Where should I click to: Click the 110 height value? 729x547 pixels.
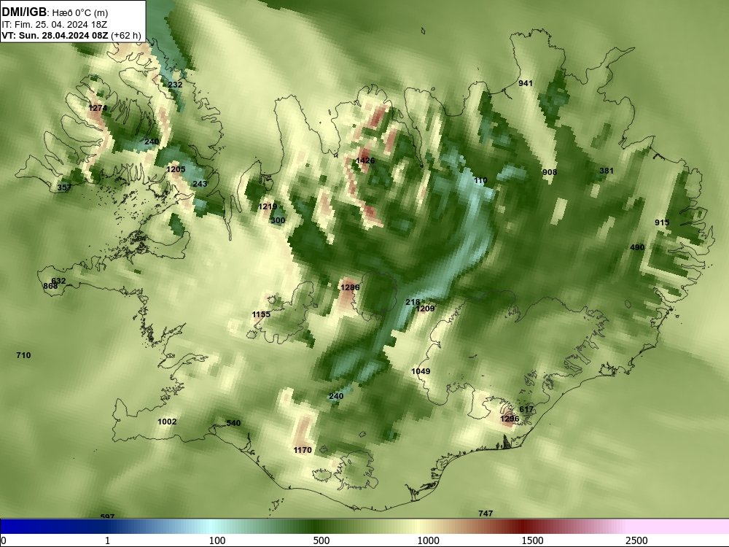pos(480,180)
